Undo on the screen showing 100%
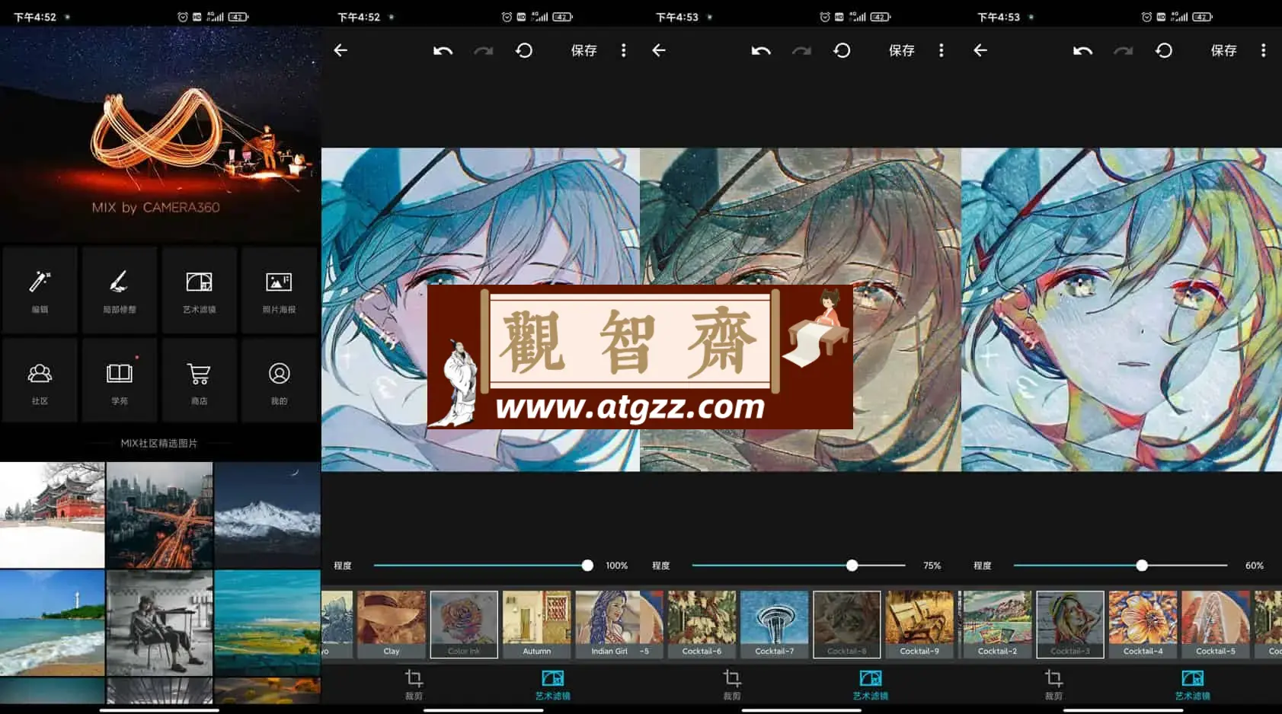Viewport: 1282px width, 714px height. [x=443, y=50]
